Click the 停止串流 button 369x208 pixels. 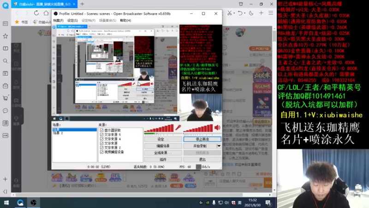pos(202,140)
